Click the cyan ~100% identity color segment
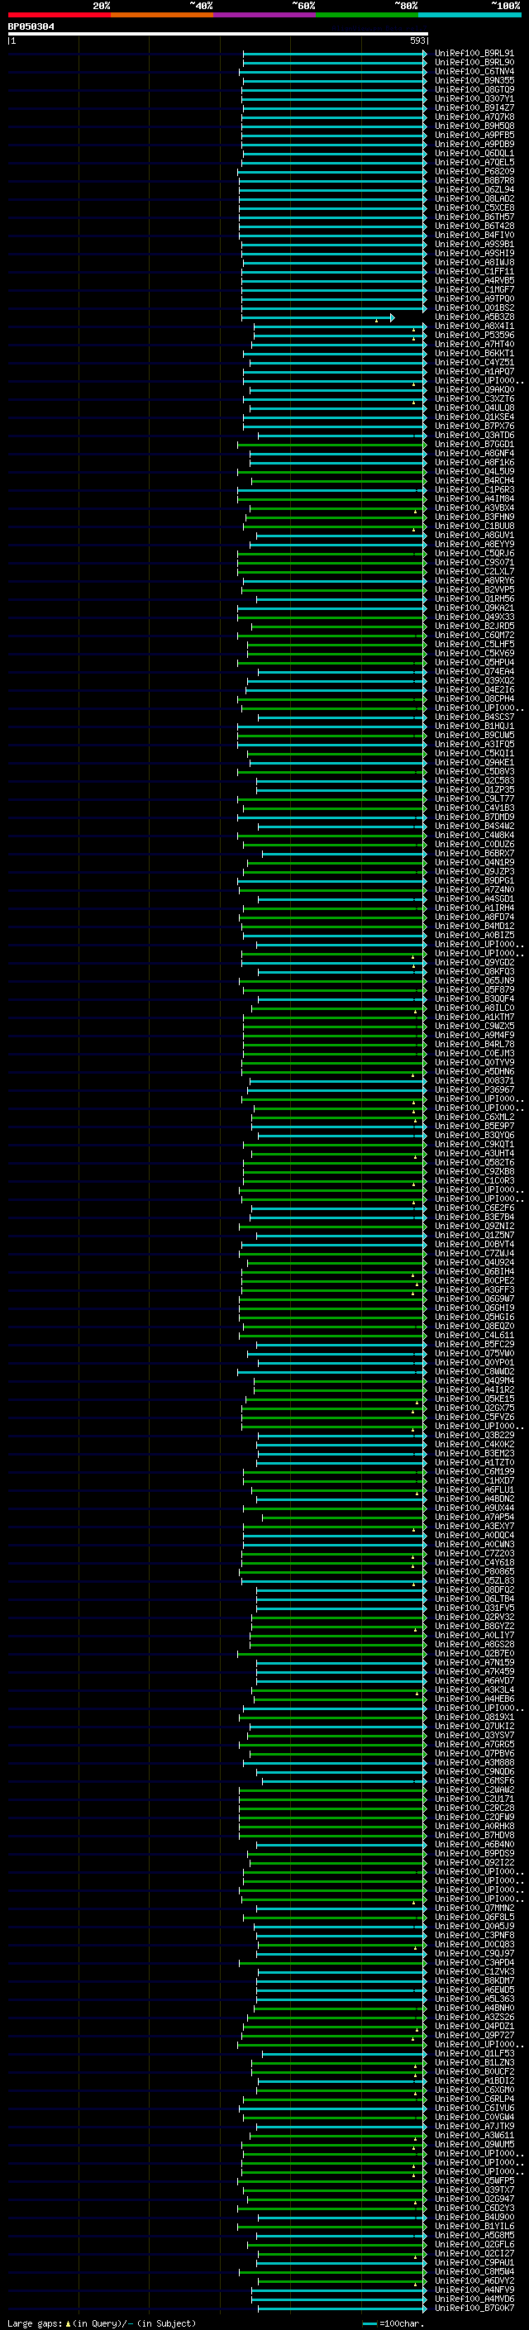The height and width of the screenshot is (2330, 529). pos(469,15)
